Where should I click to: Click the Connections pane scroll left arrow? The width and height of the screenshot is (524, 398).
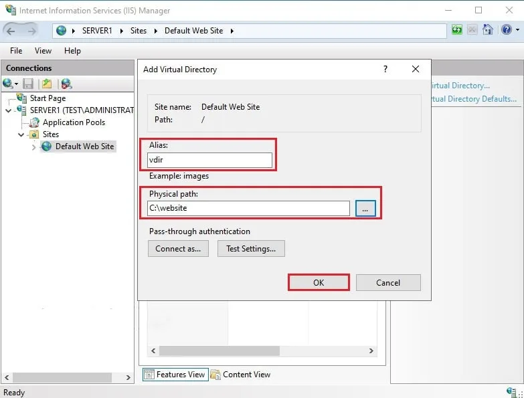coord(7,378)
